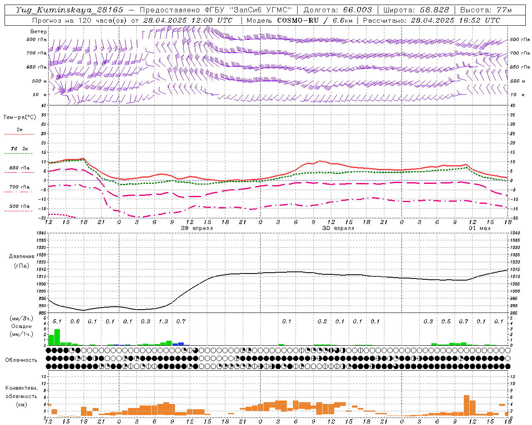Image resolution: width=532 pixels, height=425 pixels.
Task: Click the red 2м temperature legend line
Action: [19, 134]
